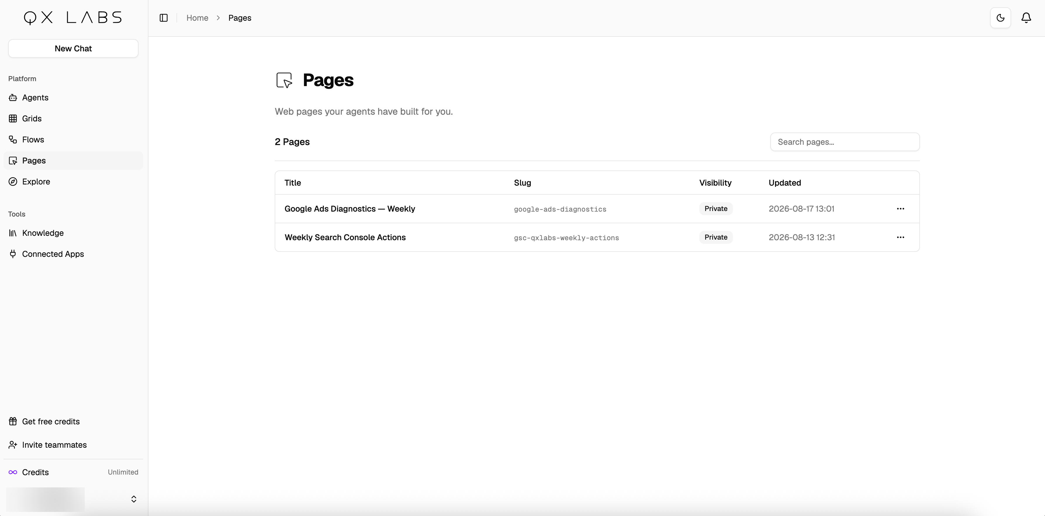Click the Grids table icon
The width and height of the screenshot is (1045, 516).
tap(13, 119)
